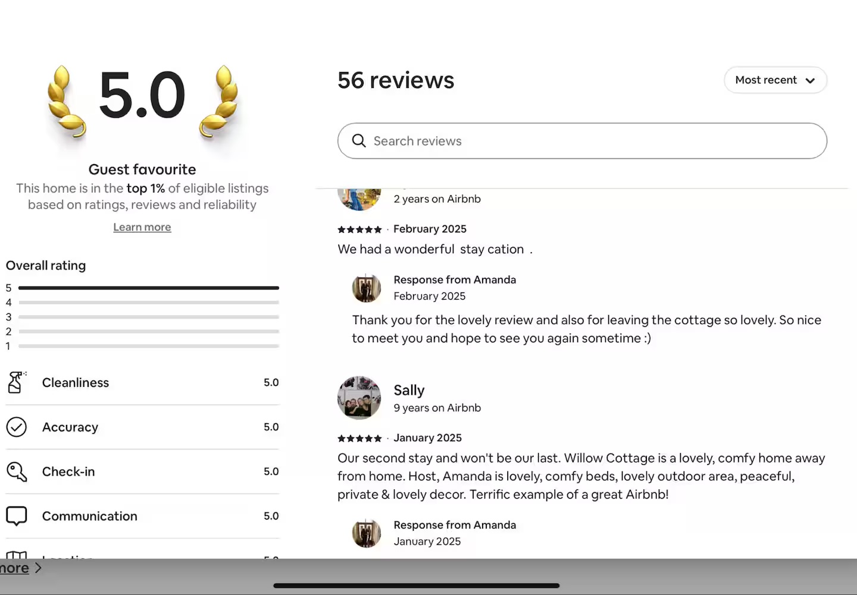Click the 4-star rating bar
The width and height of the screenshot is (857, 595).
coord(149,303)
